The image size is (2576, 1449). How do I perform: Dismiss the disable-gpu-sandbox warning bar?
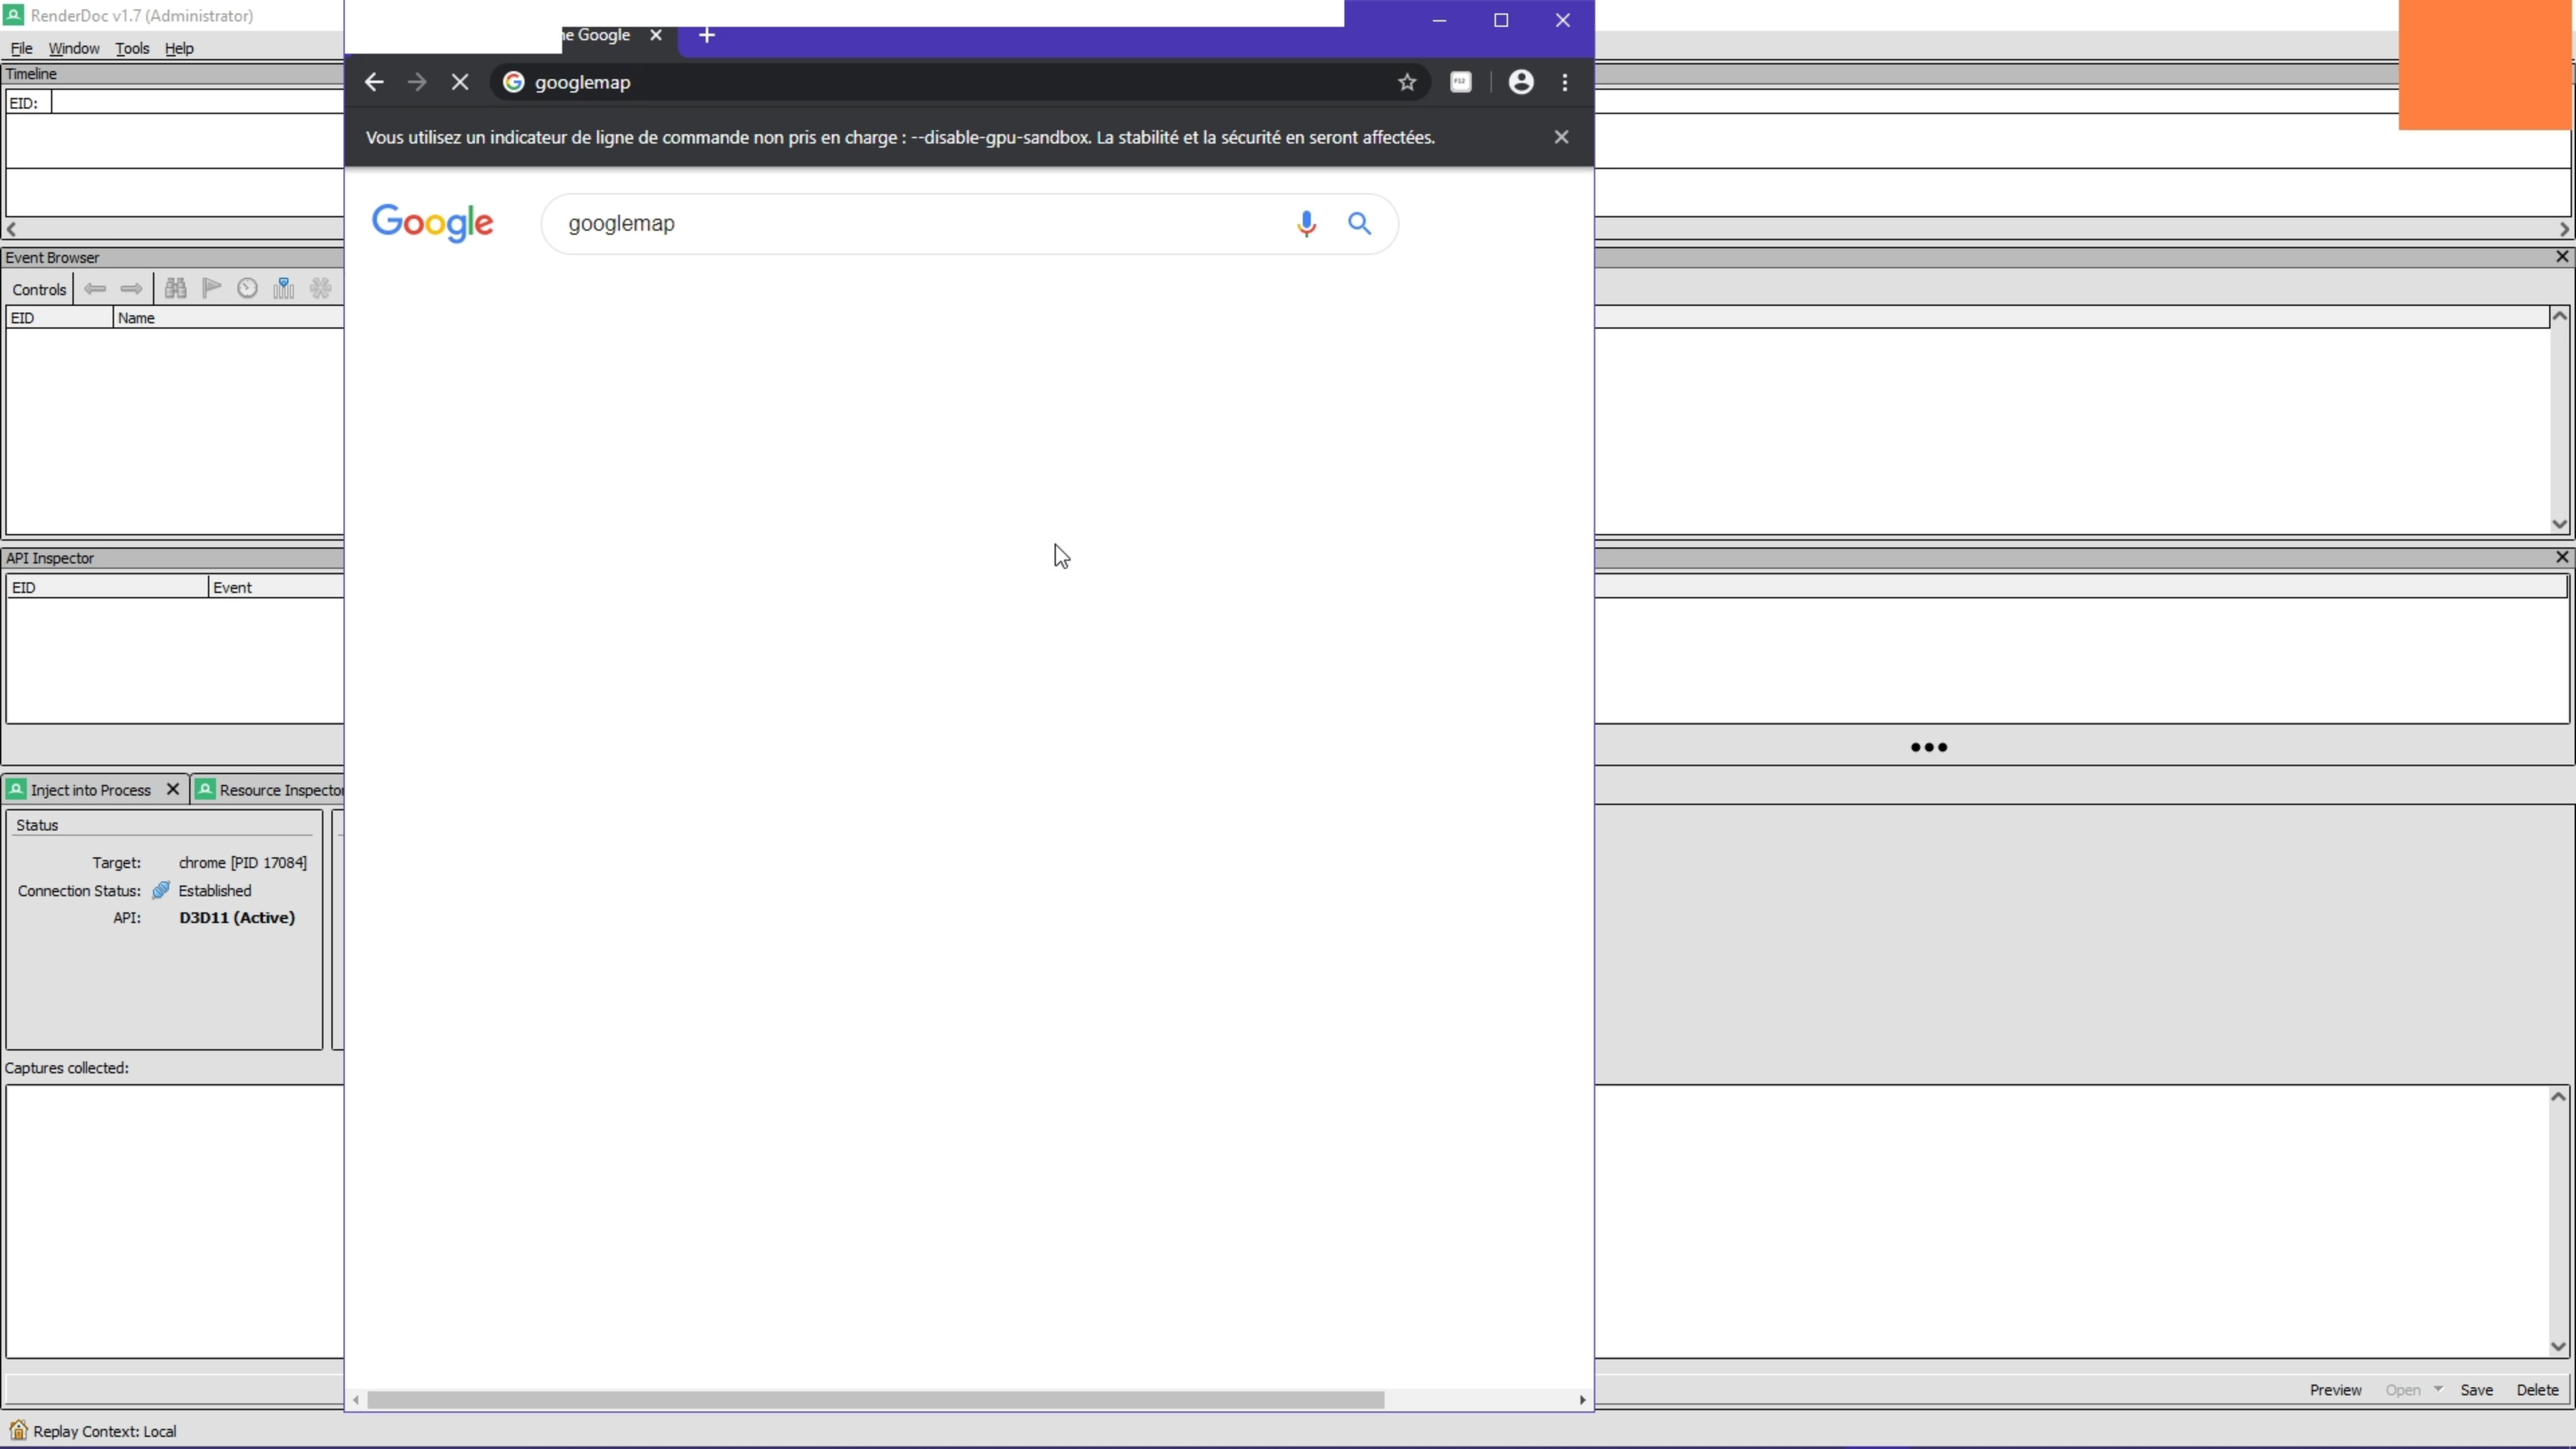1561,137
